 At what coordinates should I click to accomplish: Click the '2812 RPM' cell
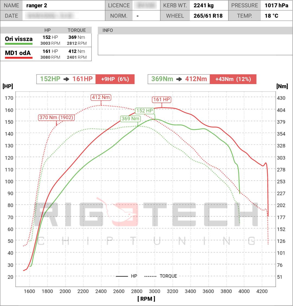click(77, 43)
